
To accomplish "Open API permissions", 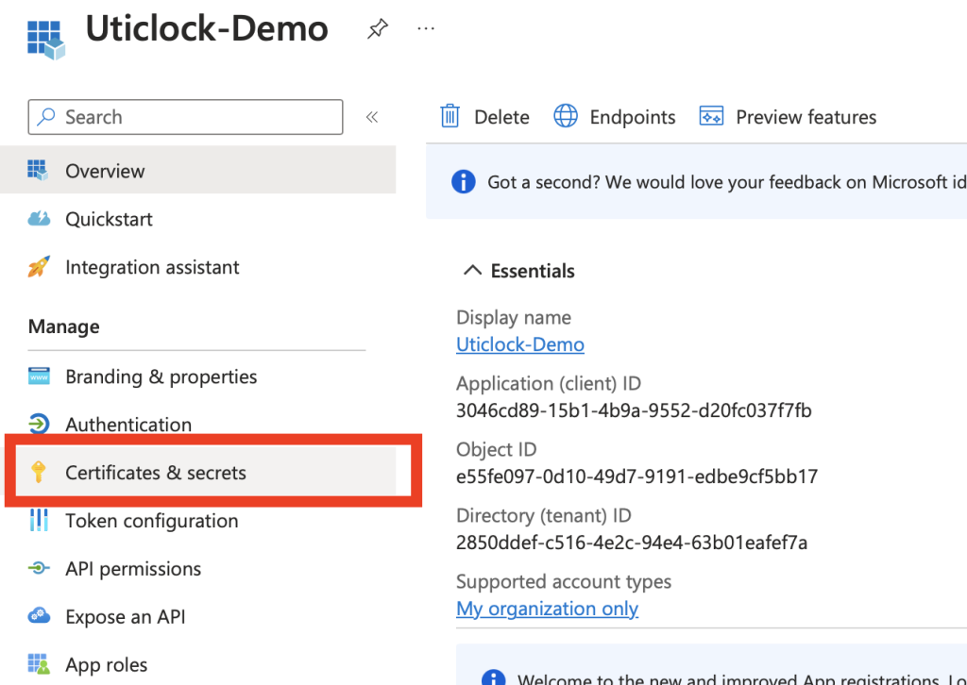I will (x=133, y=569).
